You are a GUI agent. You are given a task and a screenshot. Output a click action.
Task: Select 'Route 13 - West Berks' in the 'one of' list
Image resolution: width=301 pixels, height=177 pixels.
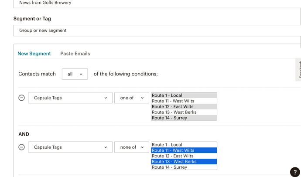(184, 112)
